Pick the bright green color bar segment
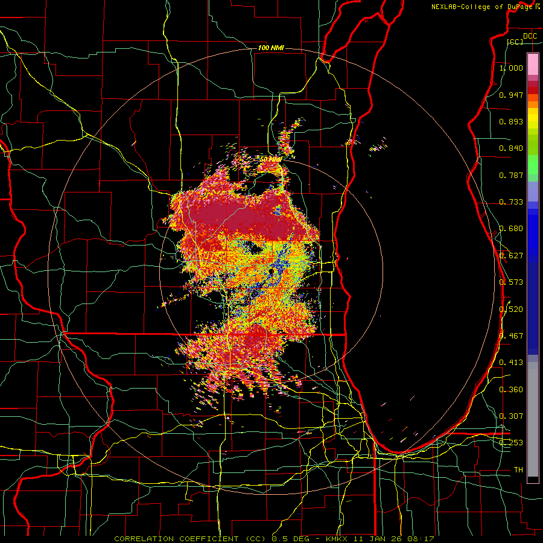 click(533, 165)
